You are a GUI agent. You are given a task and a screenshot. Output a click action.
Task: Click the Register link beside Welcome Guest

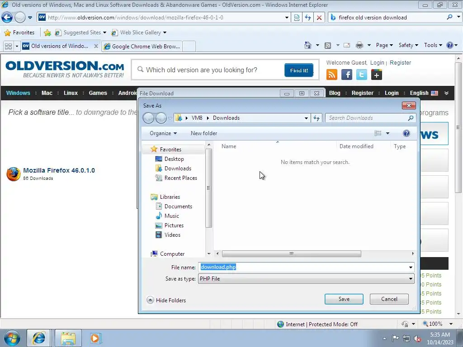click(400, 62)
